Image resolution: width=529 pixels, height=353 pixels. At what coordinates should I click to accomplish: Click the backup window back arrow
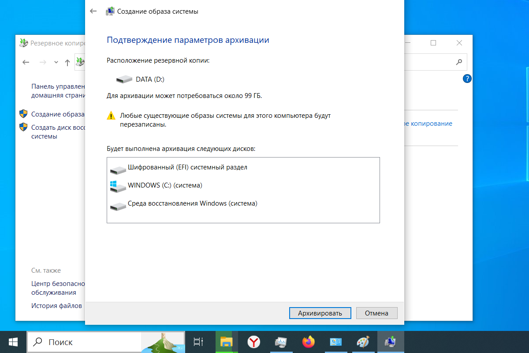pos(26,62)
